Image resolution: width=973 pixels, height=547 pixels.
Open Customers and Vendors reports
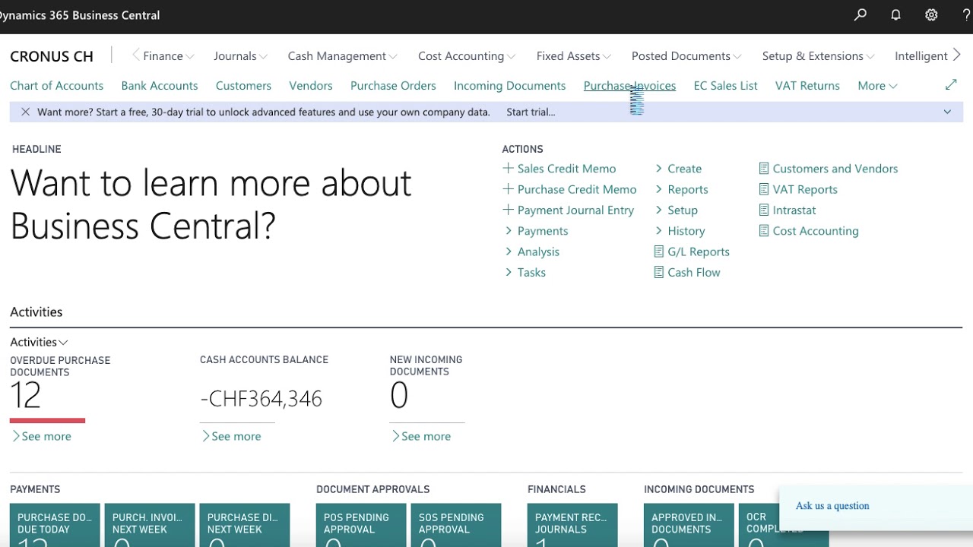click(x=829, y=169)
